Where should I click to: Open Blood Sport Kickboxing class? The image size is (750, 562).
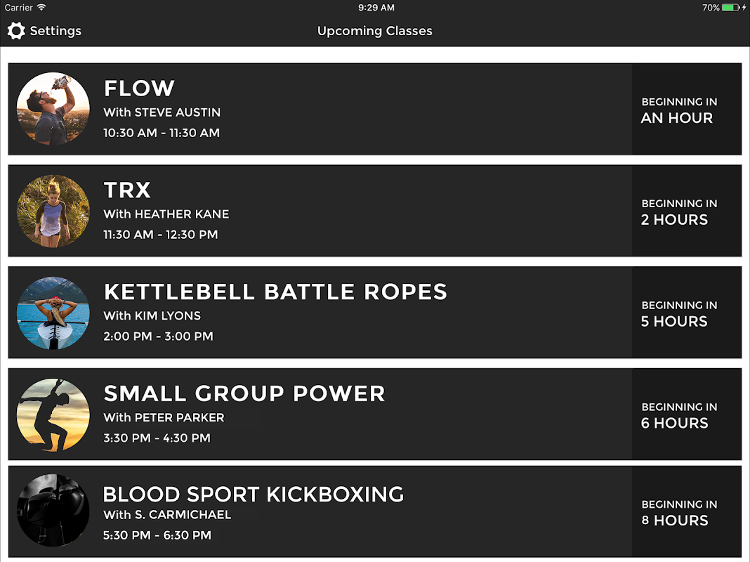point(254,494)
